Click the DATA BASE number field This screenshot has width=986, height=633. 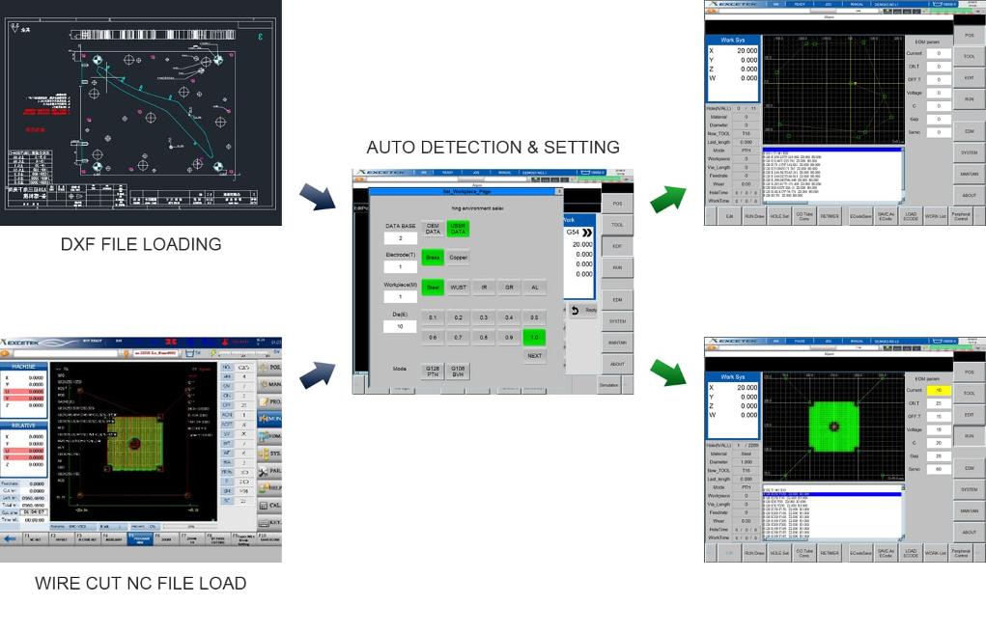[x=400, y=238]
